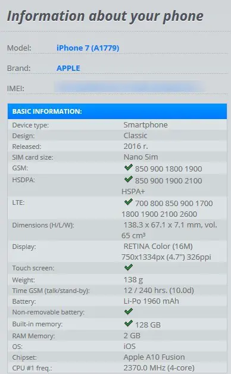This screenshot has width=231, height=374.
Task: Click the LTE row green checkmark
Action: click(128, 202)
